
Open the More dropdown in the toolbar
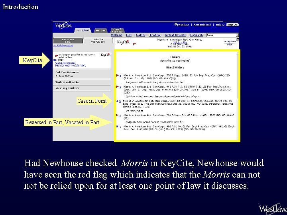coord(222,35)
